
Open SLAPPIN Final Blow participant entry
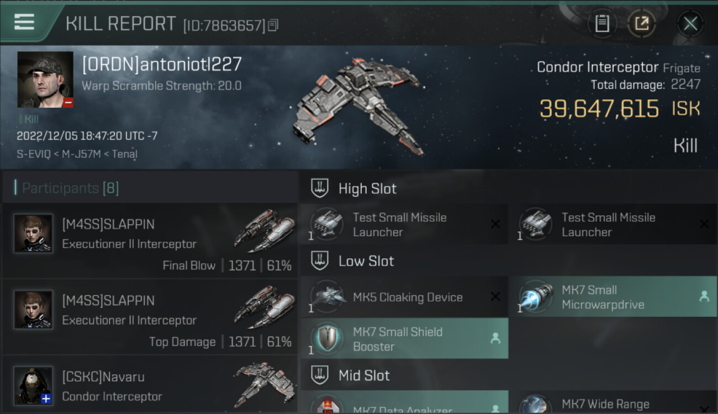pyautogui.click(x=150, y=241)
